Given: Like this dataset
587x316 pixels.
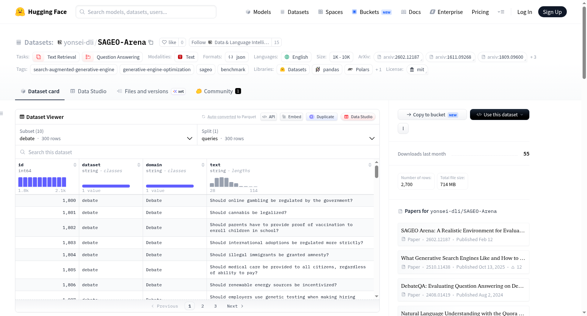Looking at the screenshot, I should point(169,42).
